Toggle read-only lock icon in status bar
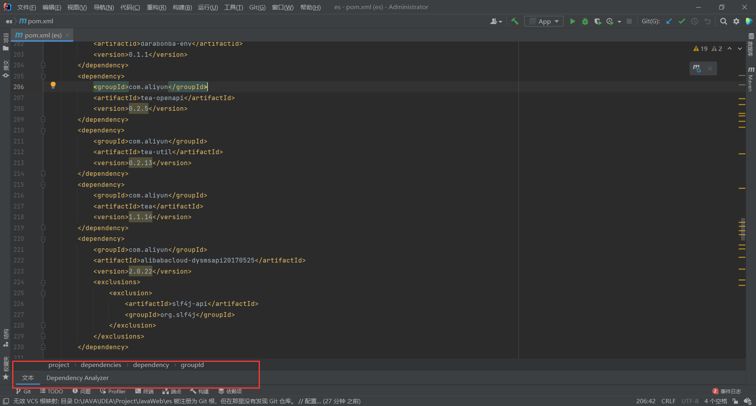 735,401
